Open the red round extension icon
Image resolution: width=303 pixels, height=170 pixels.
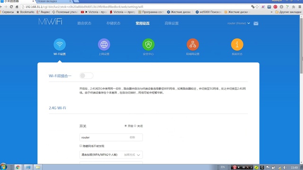click(x=276, y=7)
